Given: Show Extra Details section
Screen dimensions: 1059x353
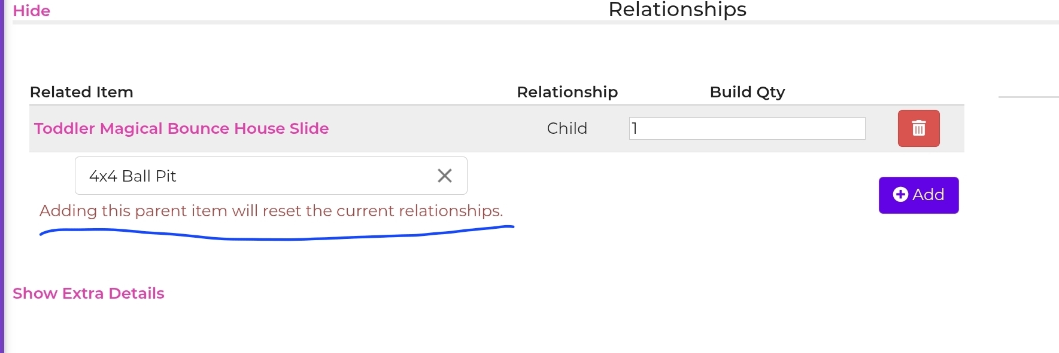Looking at the screenshot, I should click(89, 293).
